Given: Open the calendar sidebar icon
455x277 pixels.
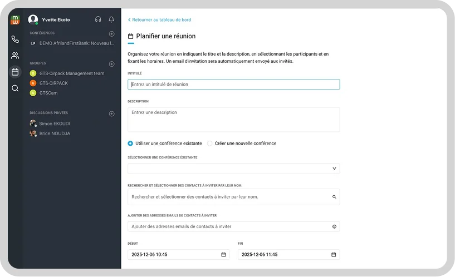Looking at the screenshot, I should [x=15, y=72].
